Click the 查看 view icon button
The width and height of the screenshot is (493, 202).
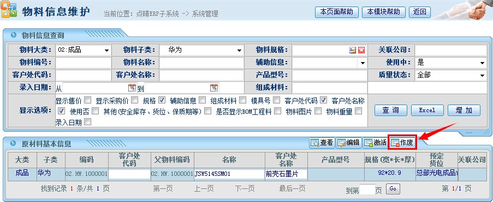(322, 143)
